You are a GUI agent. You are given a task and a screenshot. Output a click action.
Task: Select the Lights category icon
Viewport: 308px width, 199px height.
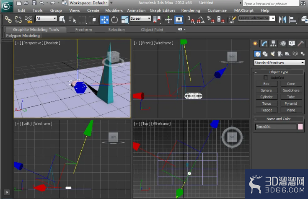click(x=272, y=54)
